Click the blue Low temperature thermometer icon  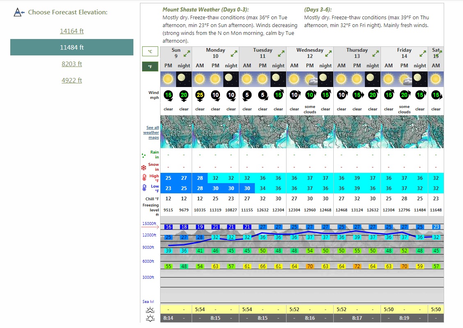(144, 188)
